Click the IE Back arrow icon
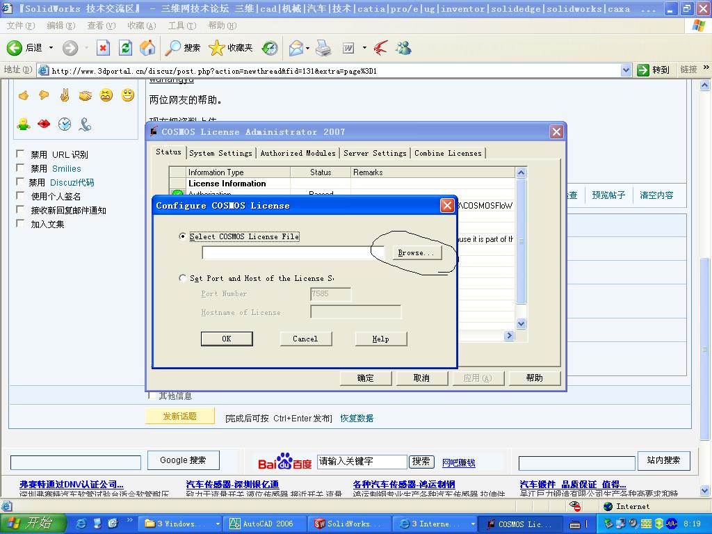This screenshot has width=712, height=534. coord(14,48)
